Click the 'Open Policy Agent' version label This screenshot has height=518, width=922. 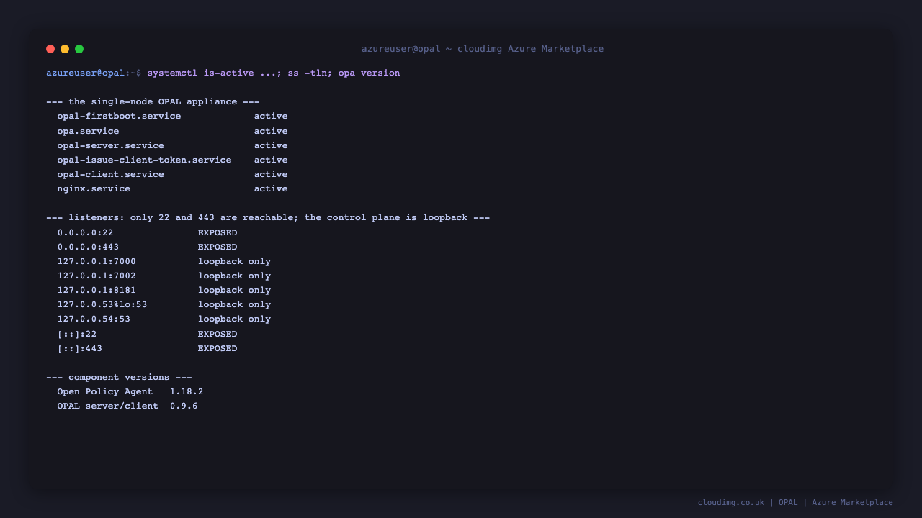tap(105, 391)
